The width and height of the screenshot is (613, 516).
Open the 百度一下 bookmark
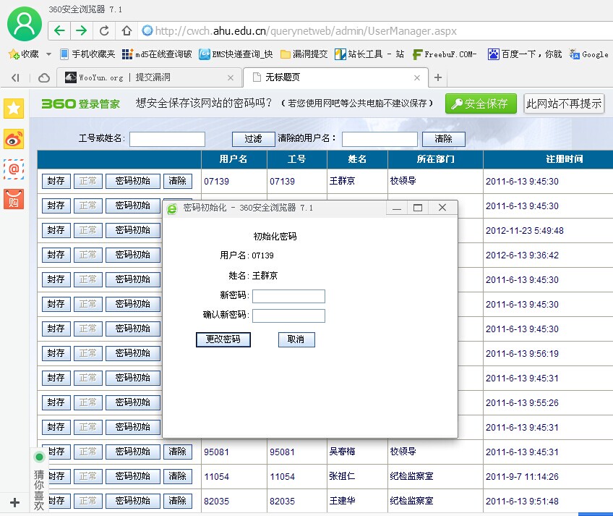(x=525, y=54)
